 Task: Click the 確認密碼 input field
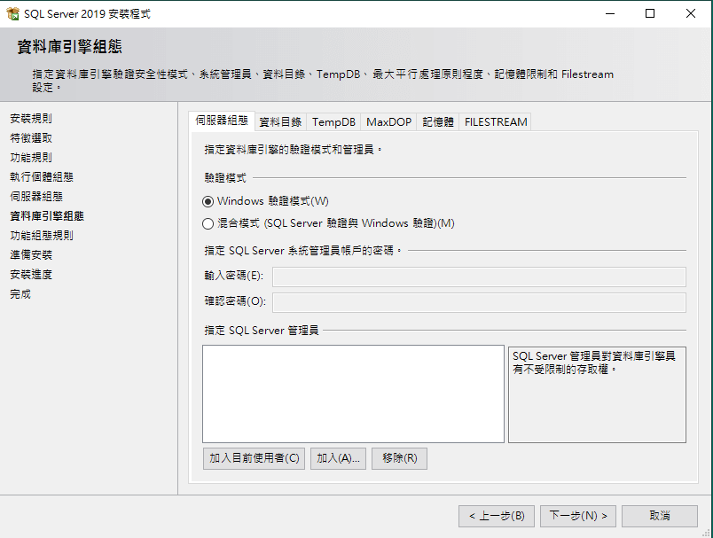479,302
